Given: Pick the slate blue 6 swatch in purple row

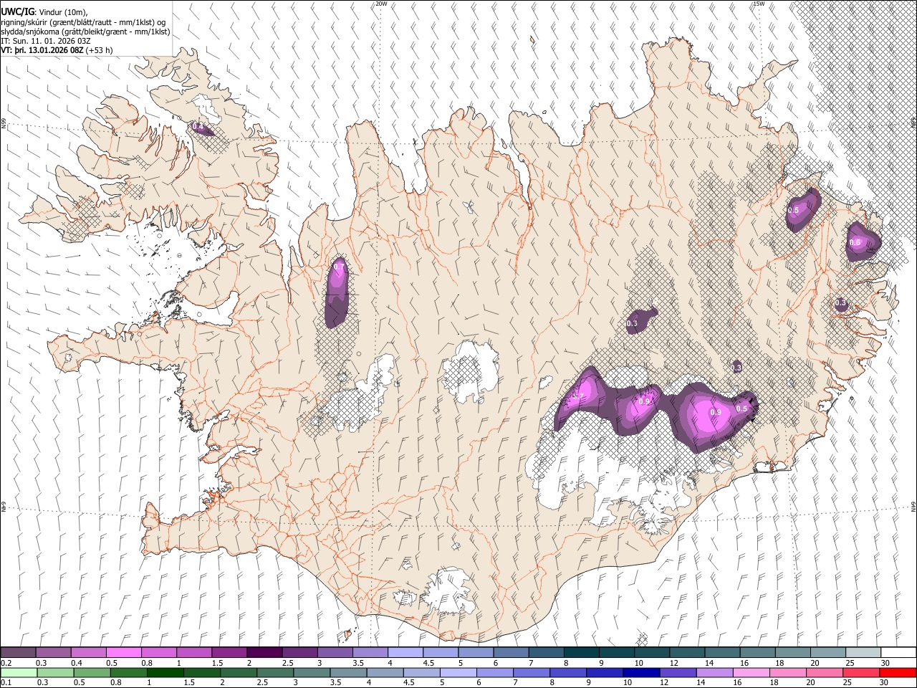Looking at the screenshot, I should tap(511, 653).
